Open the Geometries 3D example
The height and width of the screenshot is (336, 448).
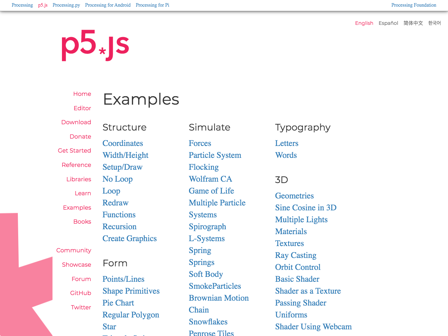pyautogui.click(x=294, y=196)
